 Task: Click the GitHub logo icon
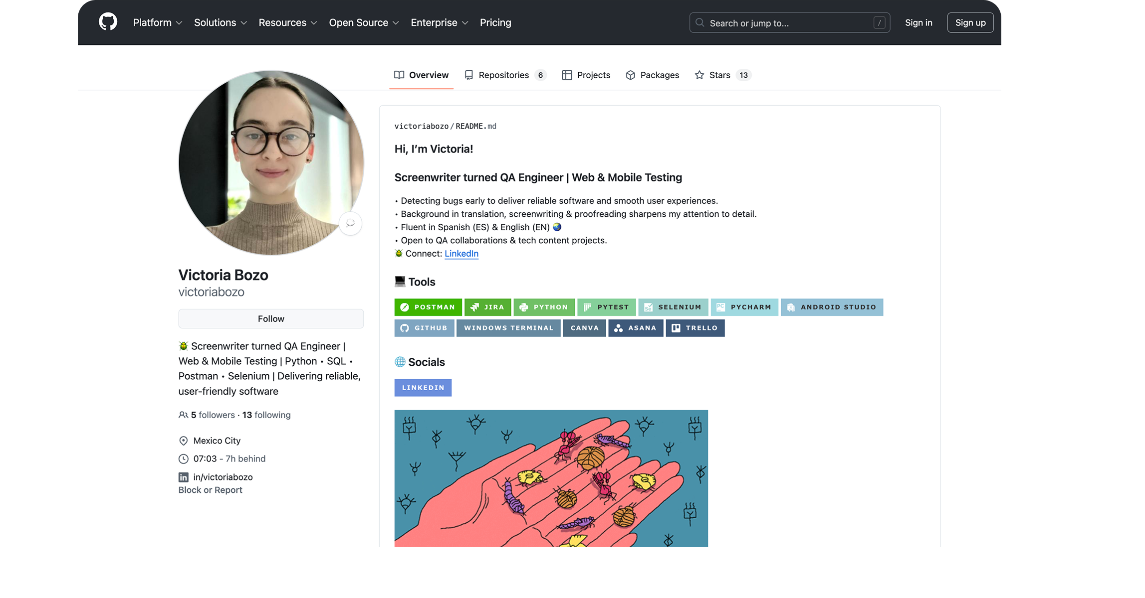108,22
